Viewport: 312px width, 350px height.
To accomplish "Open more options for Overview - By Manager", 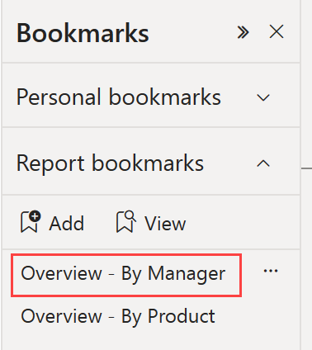I will point(271,271).
